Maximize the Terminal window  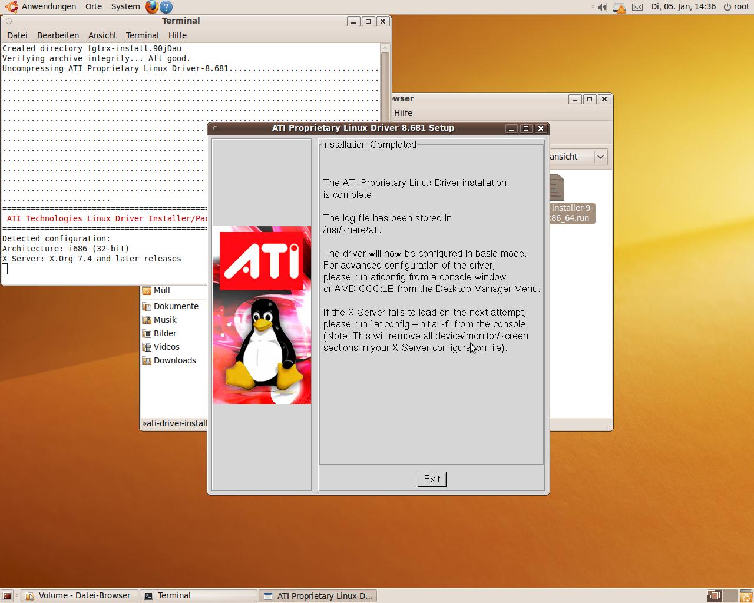coord(368,21)
